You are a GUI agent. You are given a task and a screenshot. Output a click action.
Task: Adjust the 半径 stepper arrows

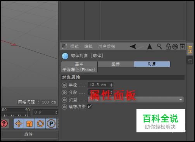pyautogui.click(x=111, y=85)
